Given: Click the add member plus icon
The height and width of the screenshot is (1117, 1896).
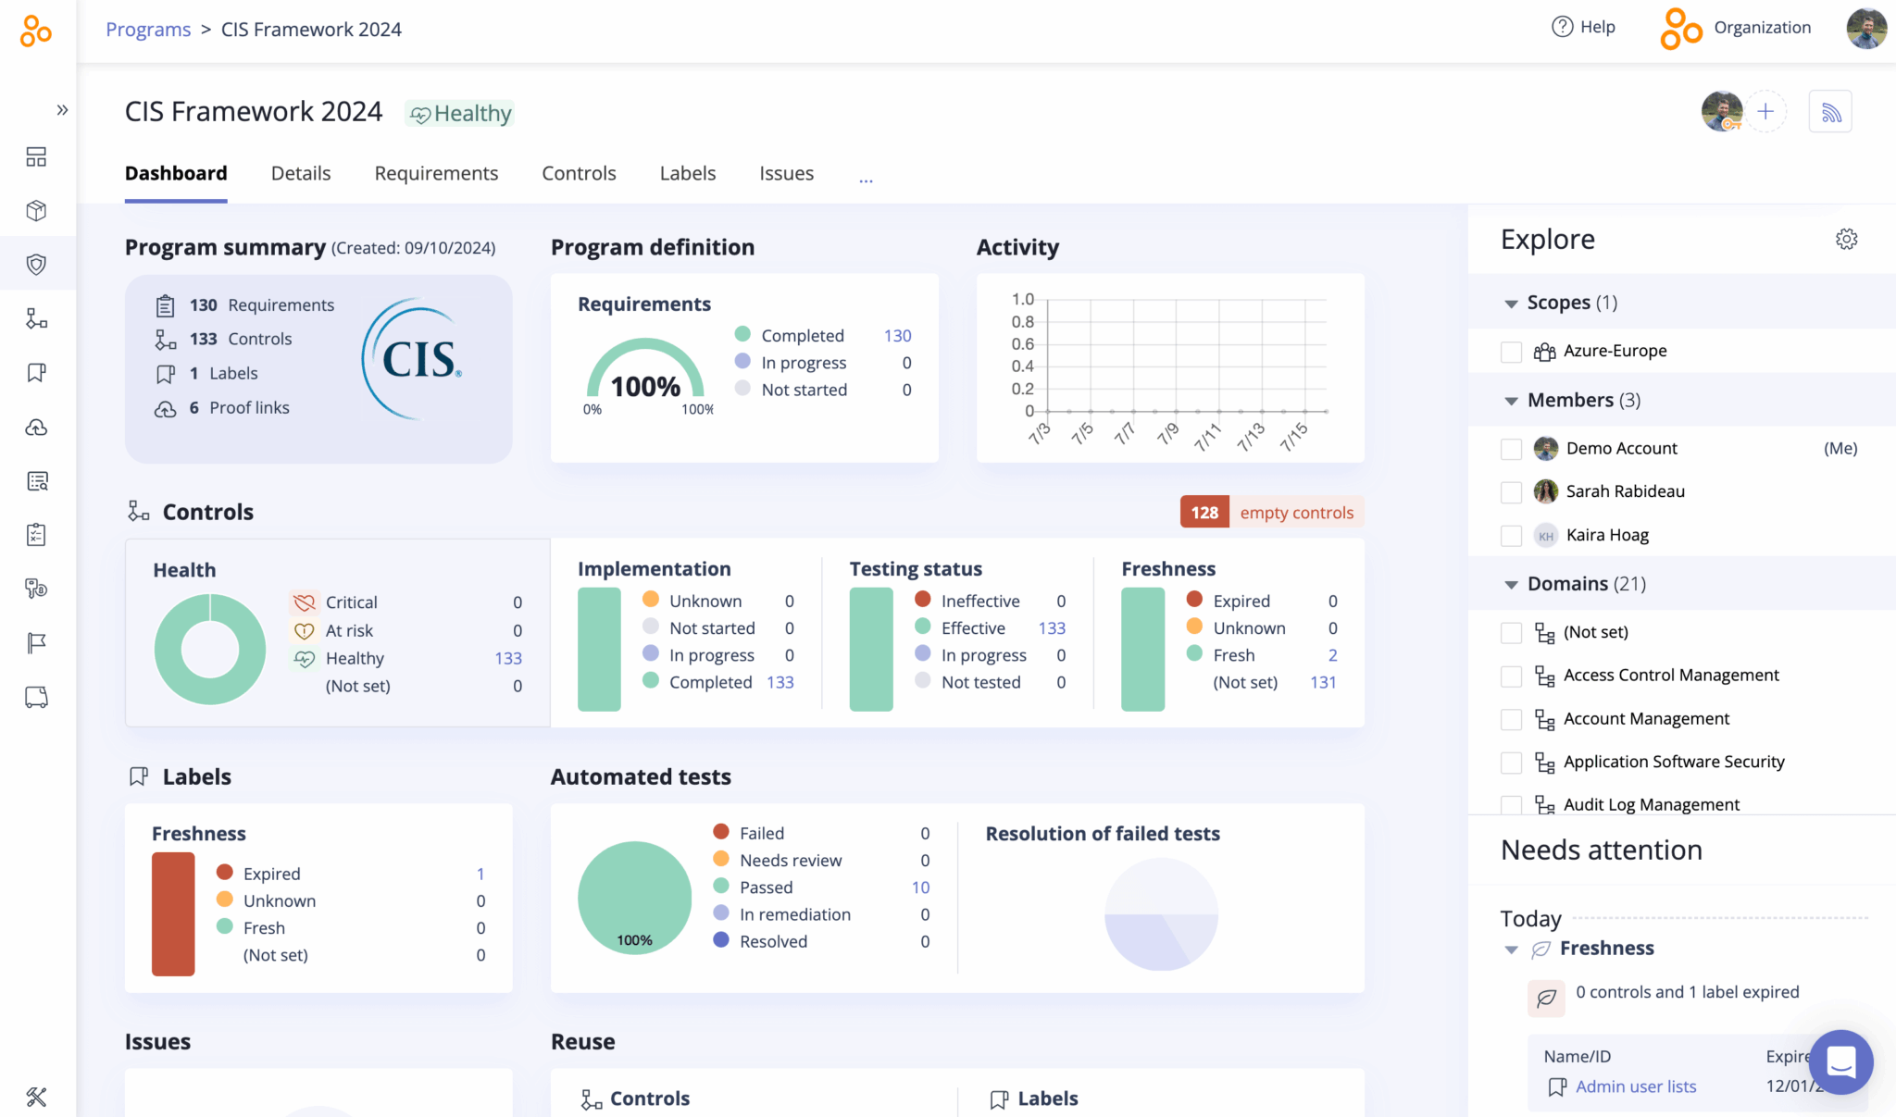Looking at the screenshot, I should tap(1765, 112).
